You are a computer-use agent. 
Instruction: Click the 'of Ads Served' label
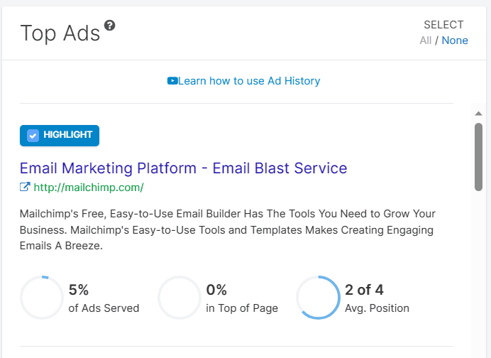point(104,308)
